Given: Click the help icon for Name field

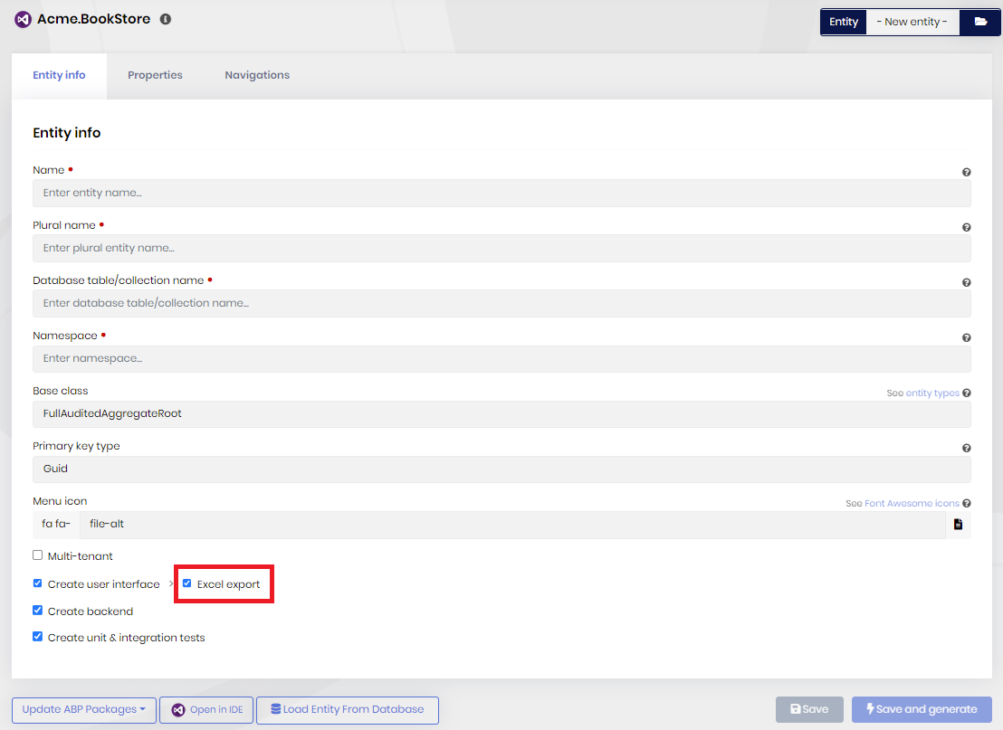Looking at the screenshot, I should tap(966, 172).
